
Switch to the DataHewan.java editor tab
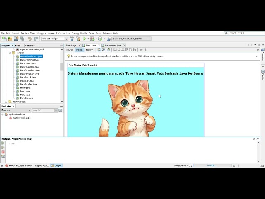tap(113, 45)
